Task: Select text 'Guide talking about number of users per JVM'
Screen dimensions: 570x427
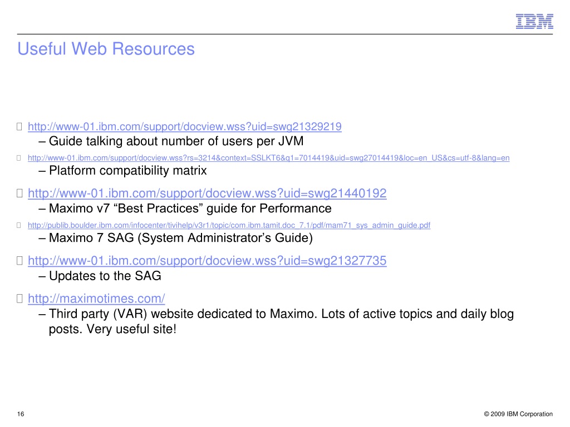Action: (176, 141)
